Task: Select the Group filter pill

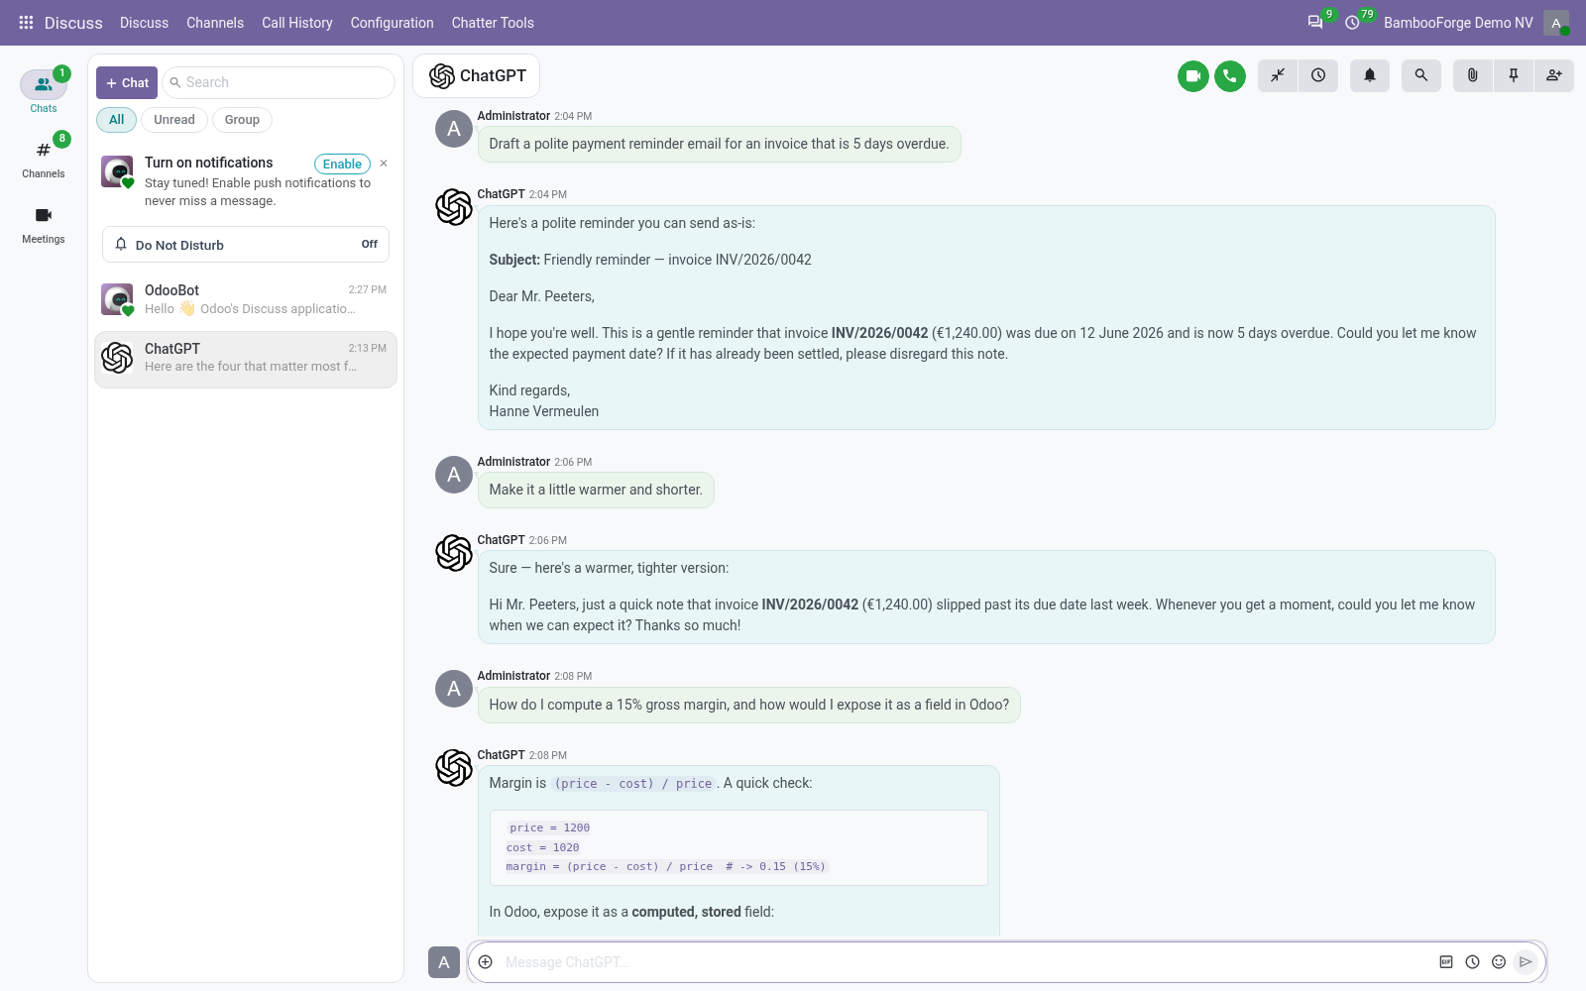Action: pos(242,120)
